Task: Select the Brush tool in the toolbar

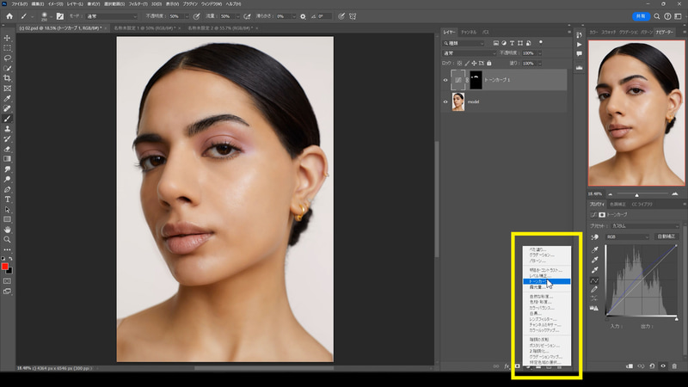Action: pos(8,118)
